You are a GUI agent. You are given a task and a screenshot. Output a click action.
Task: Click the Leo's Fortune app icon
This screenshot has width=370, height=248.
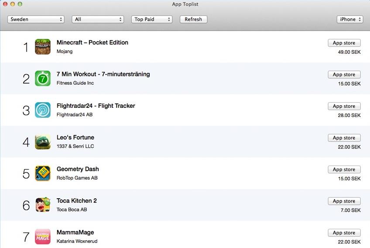tap(43, 142)
